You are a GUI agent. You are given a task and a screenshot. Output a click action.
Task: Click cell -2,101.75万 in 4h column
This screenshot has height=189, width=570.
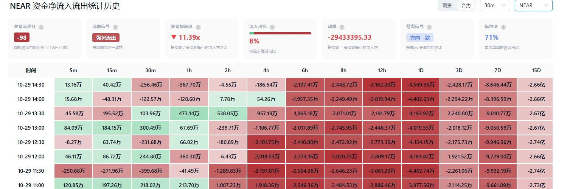pyautogui.click(x=267, y=142)
